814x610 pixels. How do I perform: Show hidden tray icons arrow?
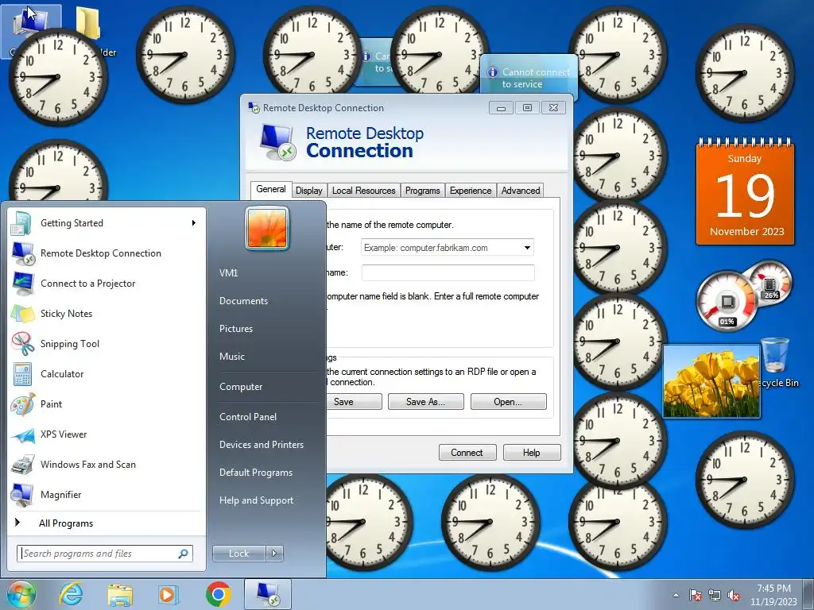[676, 596]
